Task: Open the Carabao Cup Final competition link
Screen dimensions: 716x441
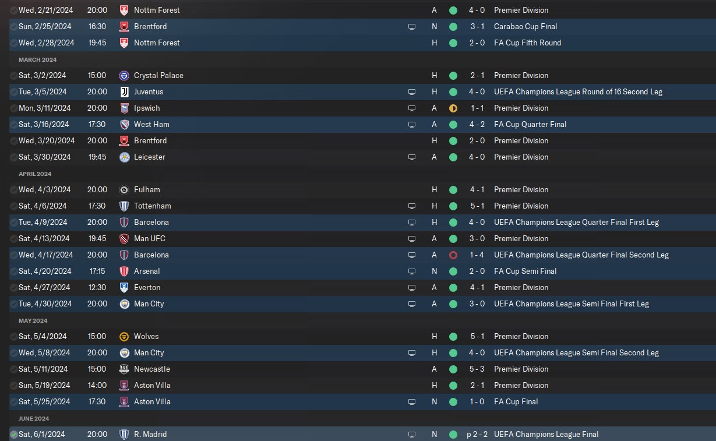Action: tap(525, 26)
